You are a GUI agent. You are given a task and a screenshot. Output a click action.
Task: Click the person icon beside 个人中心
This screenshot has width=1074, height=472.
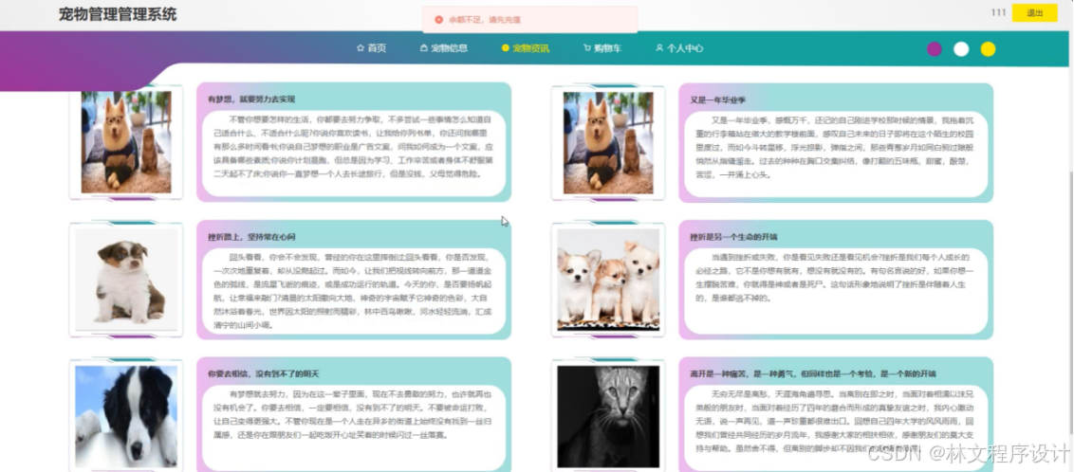659,48
